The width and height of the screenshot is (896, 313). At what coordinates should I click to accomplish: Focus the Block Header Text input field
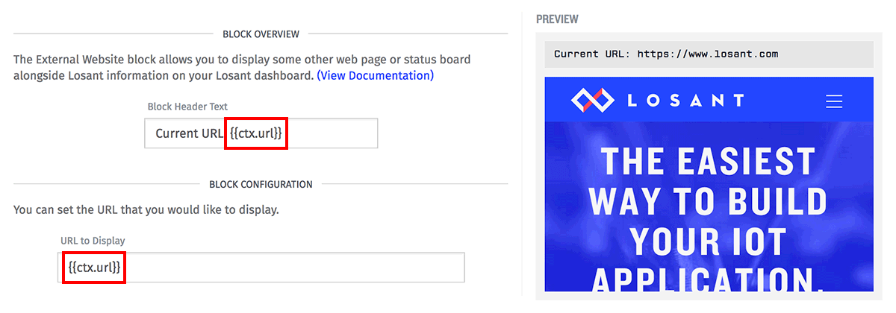click(261, 133)
